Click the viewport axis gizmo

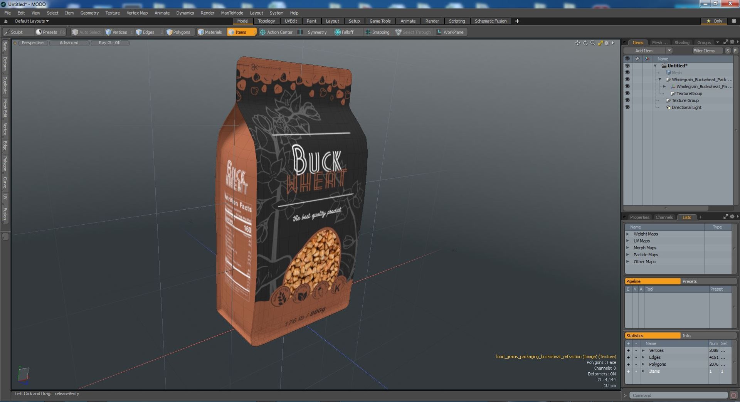[23, 375]
